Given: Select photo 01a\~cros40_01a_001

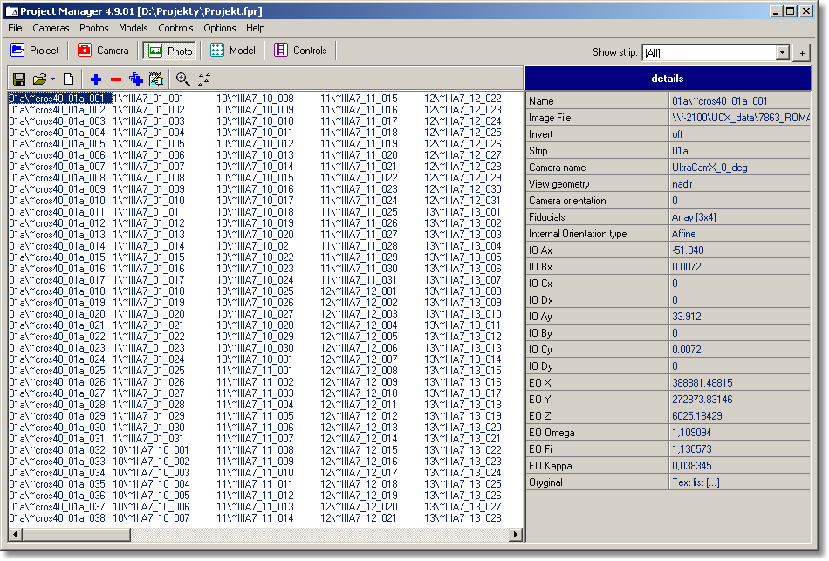Looking at the screenshot, I should pos(59,99).
